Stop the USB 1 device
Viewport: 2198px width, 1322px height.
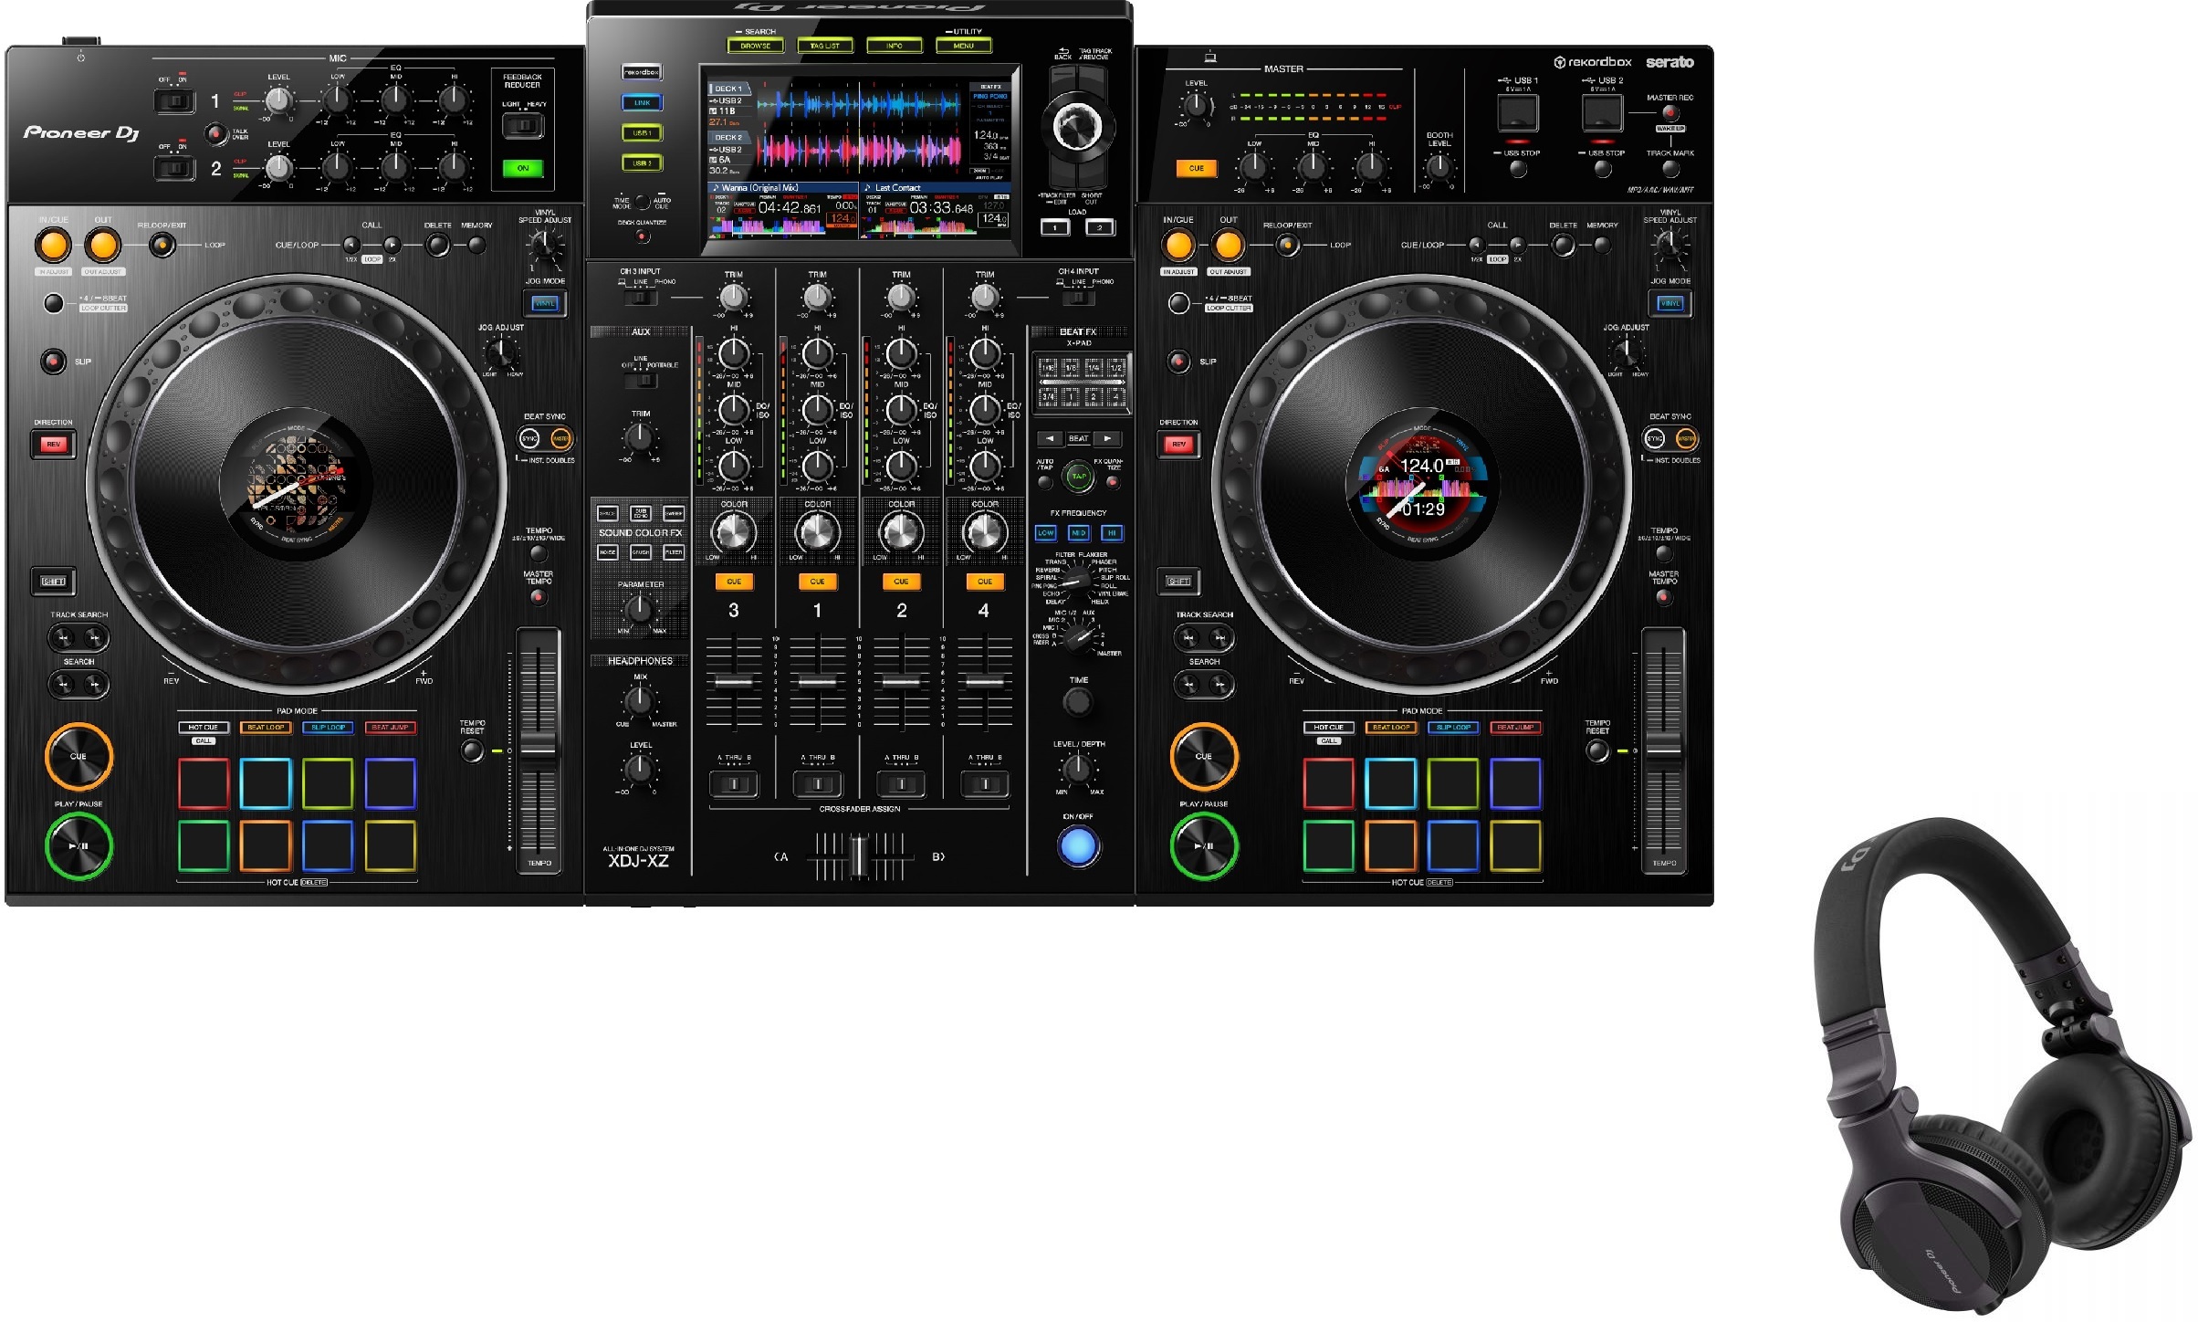pos(1517,169)
